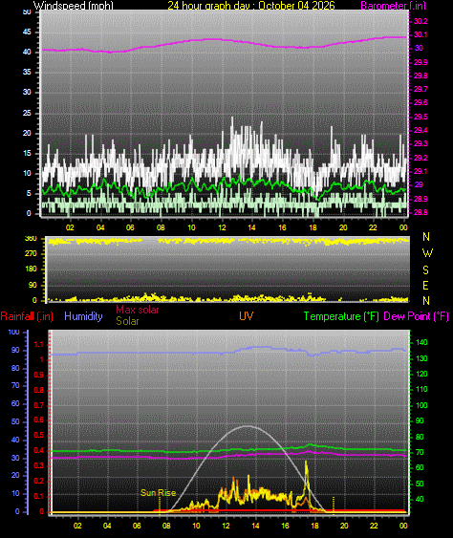Image resolution: width=453 pixels, height=538 pixels.
Task: Click the 110 temperature axis value
Action: (421, 389)
